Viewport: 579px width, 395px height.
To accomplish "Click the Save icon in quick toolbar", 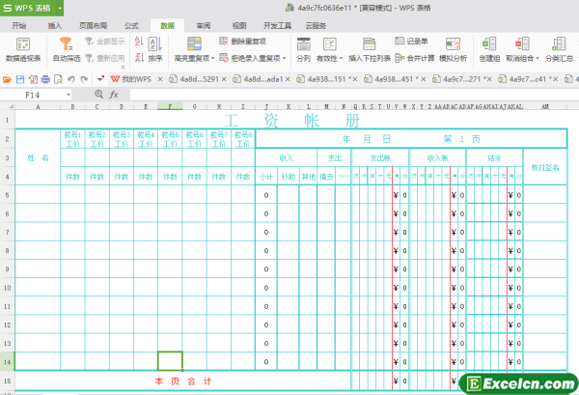I will click(x=19, y=78).
